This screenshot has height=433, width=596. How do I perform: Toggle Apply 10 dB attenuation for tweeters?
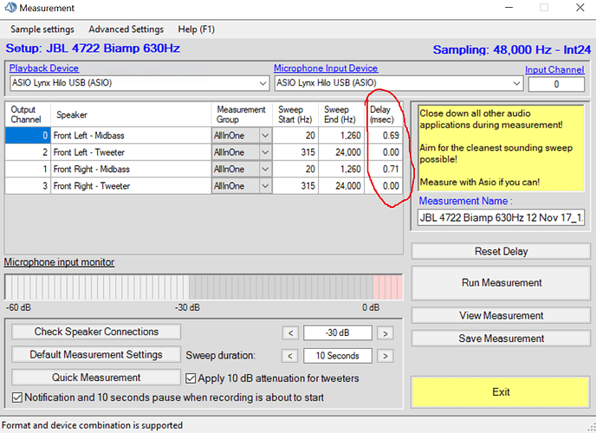pos(192,378)
